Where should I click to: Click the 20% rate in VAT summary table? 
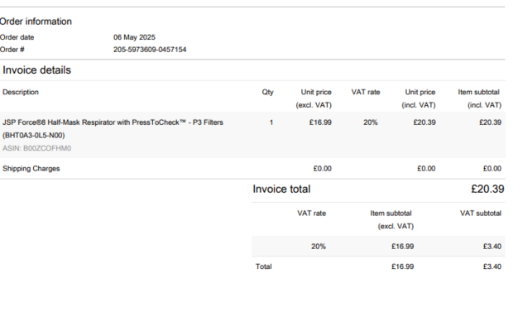[319, 246]
